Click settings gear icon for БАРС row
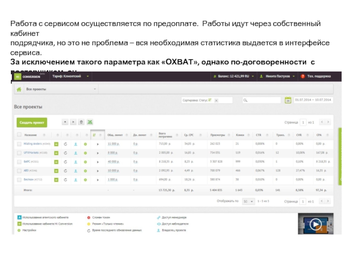355x266 pixels. point(85,161)
